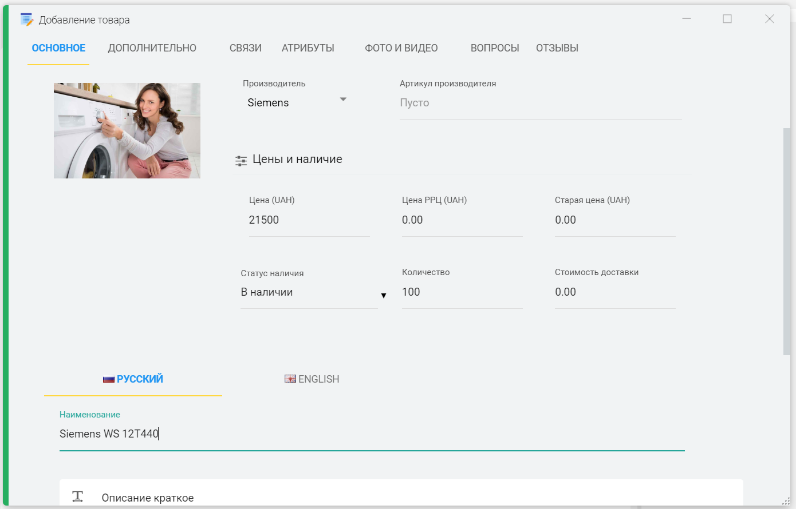Screen dimensions: 796x509
Task: Switch to the ДОПОЛНИТЕЛЬНО tab
Action: 152,48
